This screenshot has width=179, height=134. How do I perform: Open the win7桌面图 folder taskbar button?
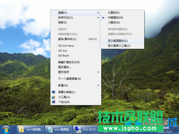30,129
